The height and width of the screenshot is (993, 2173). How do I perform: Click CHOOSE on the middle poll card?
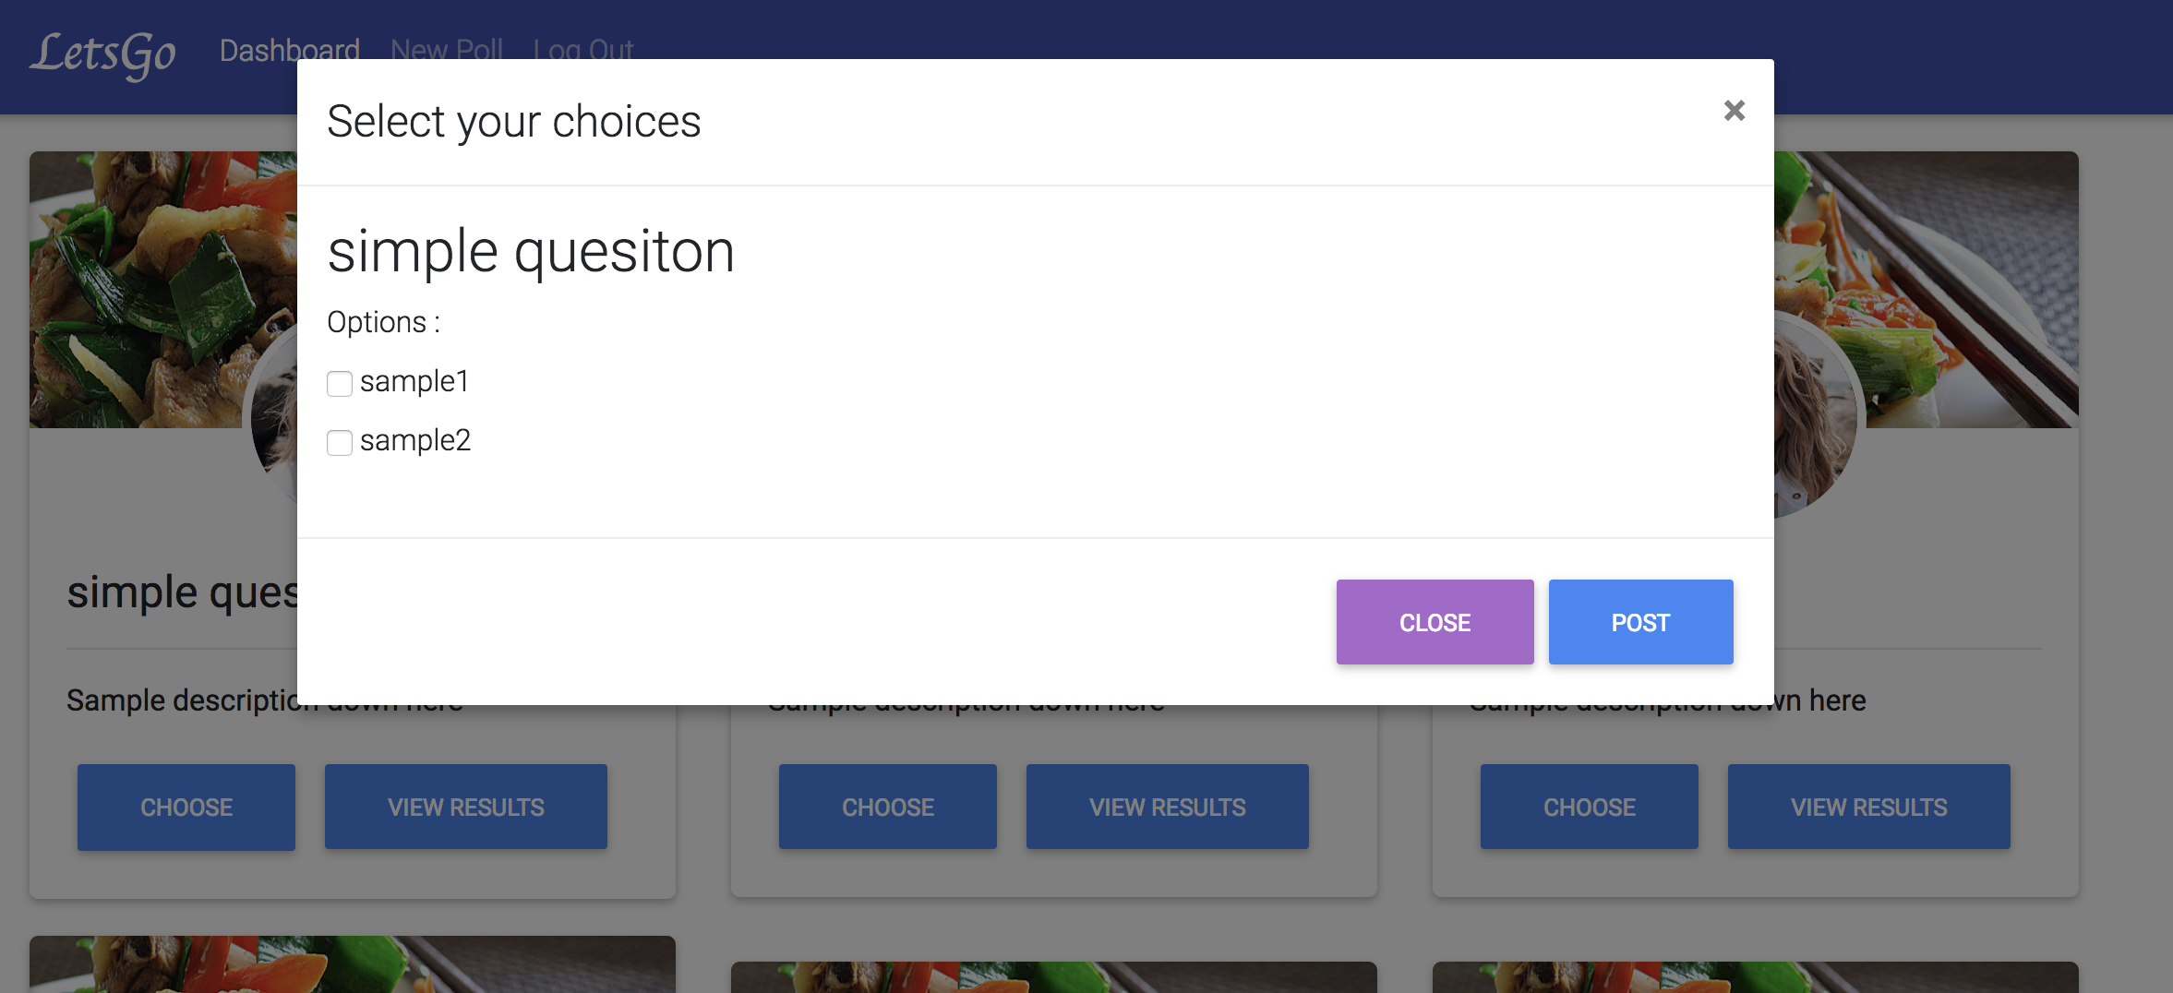(x=888, y=807)
